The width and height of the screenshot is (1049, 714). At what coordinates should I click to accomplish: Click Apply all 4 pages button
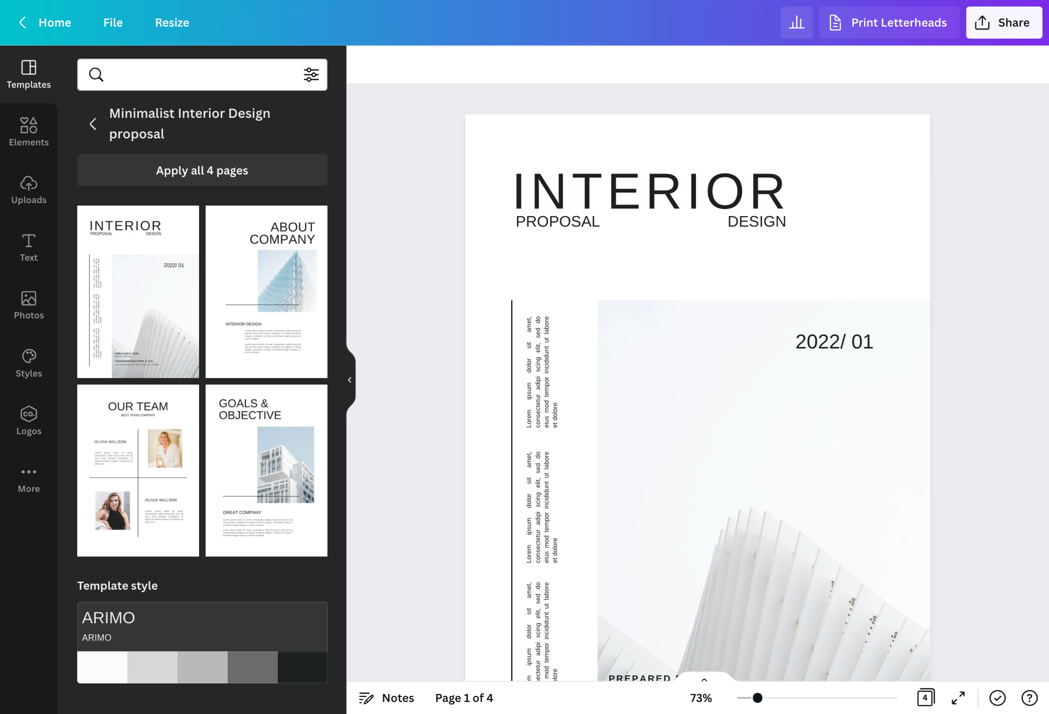pos(202,170)
